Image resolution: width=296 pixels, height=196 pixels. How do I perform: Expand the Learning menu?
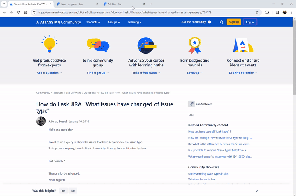[x=135, y=22]
